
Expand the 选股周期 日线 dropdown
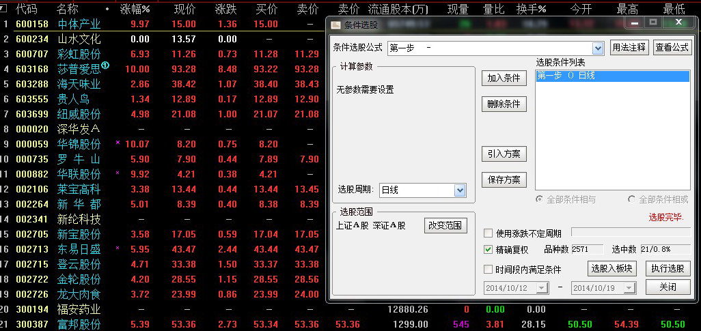460,190
